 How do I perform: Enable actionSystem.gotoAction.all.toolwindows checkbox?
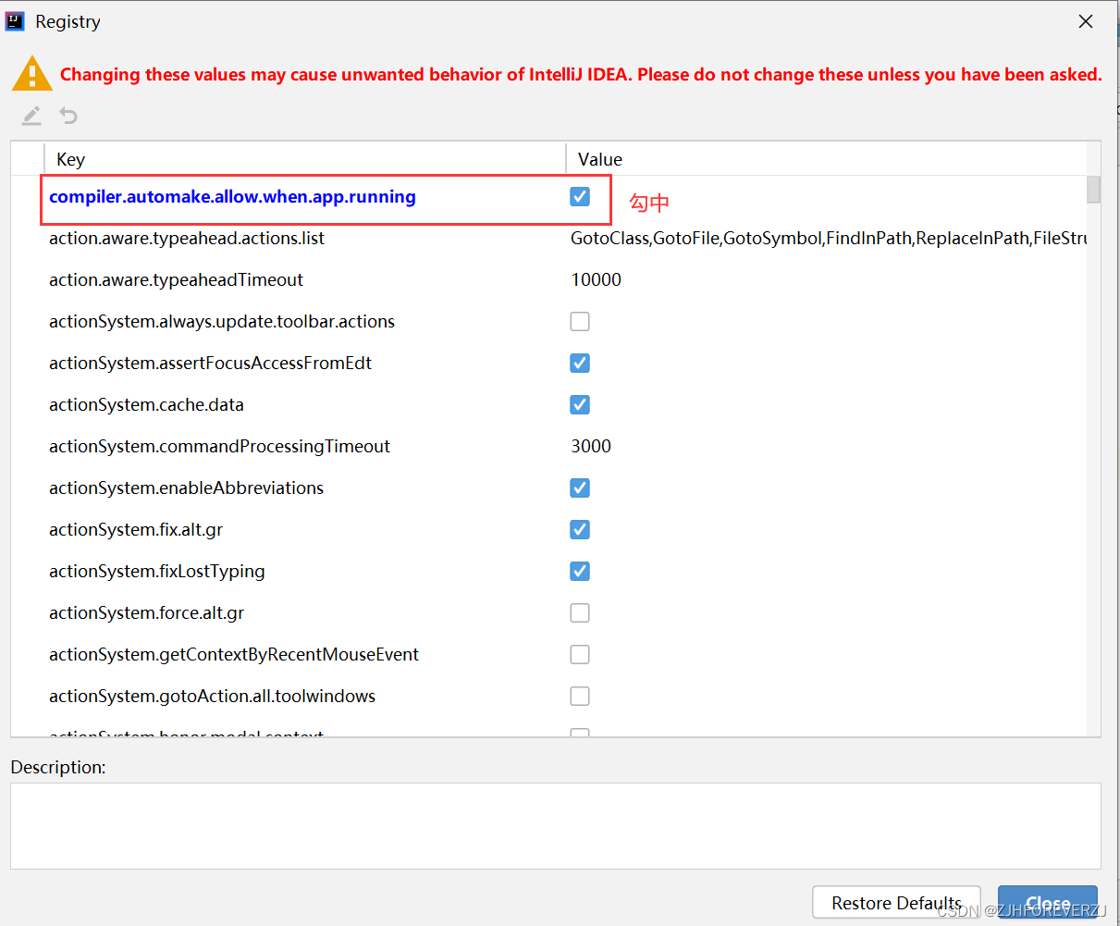tap(580, 697)
